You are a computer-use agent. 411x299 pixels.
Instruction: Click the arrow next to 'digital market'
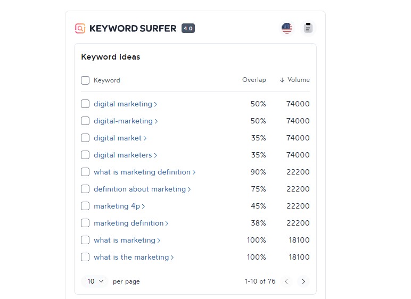point(145,138)
